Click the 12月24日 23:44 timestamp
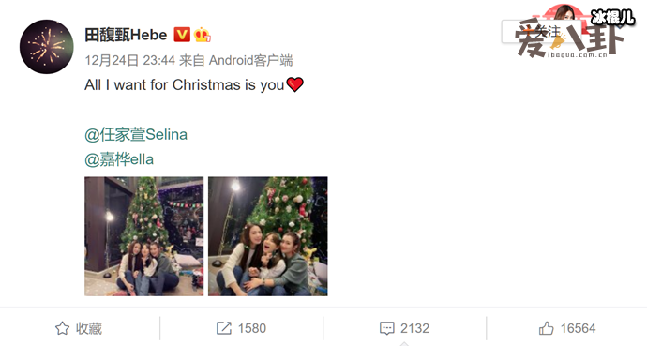Screen dimensions: 647x346 [130, 61]
